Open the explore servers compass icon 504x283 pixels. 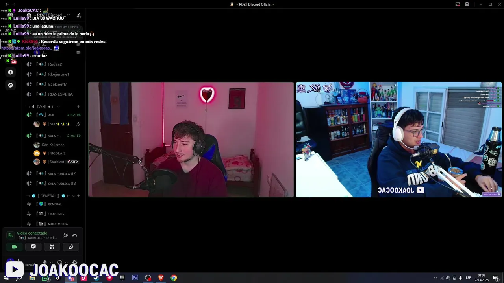11,85
